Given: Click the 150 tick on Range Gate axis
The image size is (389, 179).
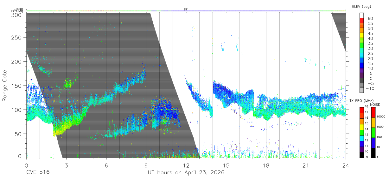Looking at the screenshot, I should tap(16, 86).
